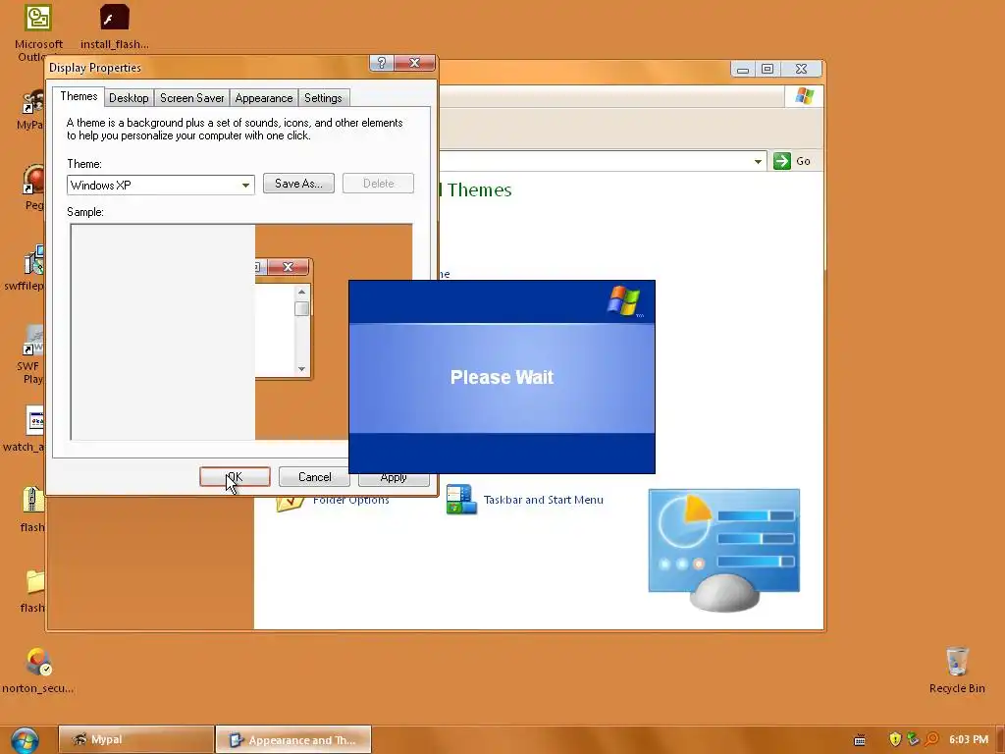The height and width of the screenshot is (754, 1005).
Task: Expand the Theme dropdown
Action: 244,186
